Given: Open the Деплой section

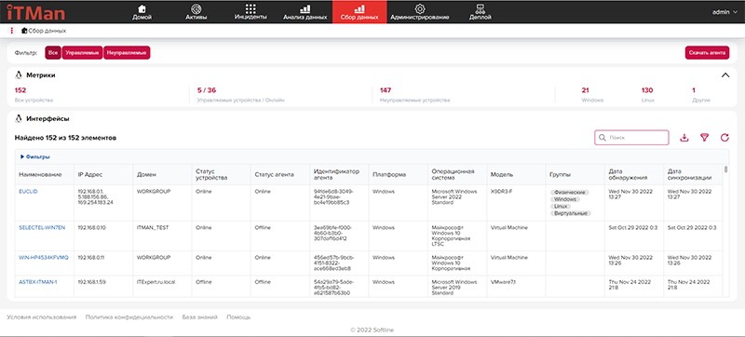Looking at the screenshot, I should tap(480, 12).
